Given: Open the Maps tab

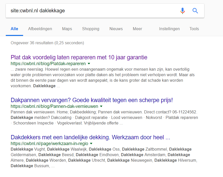Looking at the screenshot, I should click(x=67, y=29).
